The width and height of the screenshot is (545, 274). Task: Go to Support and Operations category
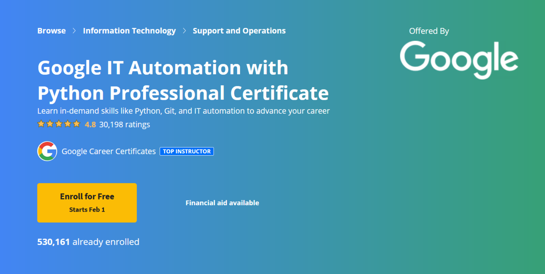(x=239, y=31)
